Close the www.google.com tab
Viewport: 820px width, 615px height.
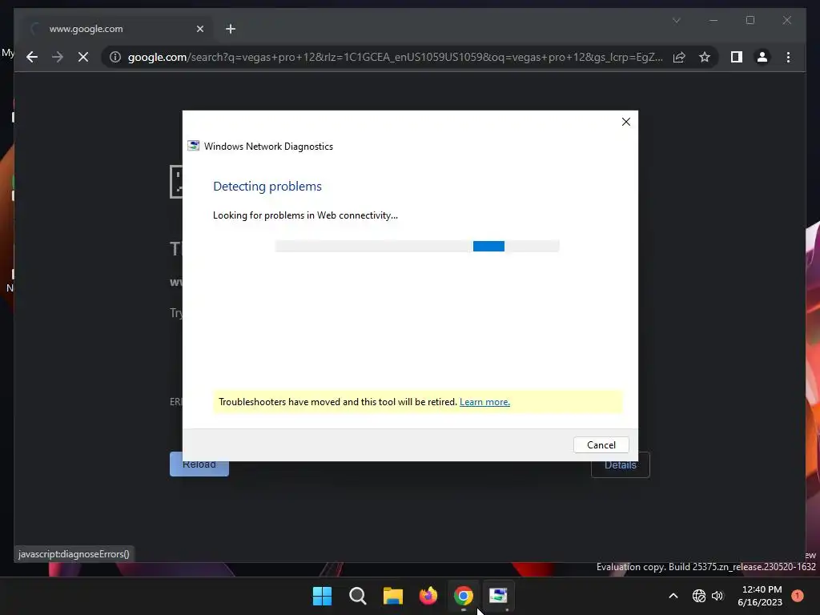(199, 29)
